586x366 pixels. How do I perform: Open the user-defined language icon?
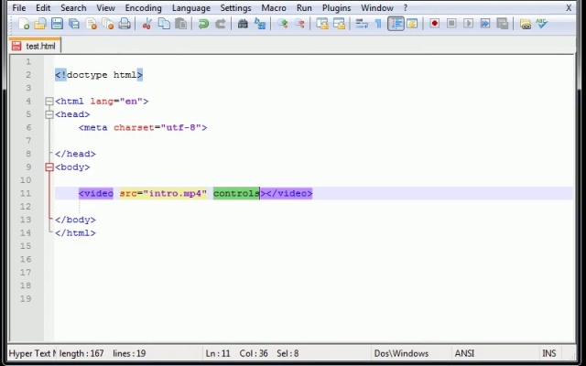pyautogui.click(x=412, y=24)
